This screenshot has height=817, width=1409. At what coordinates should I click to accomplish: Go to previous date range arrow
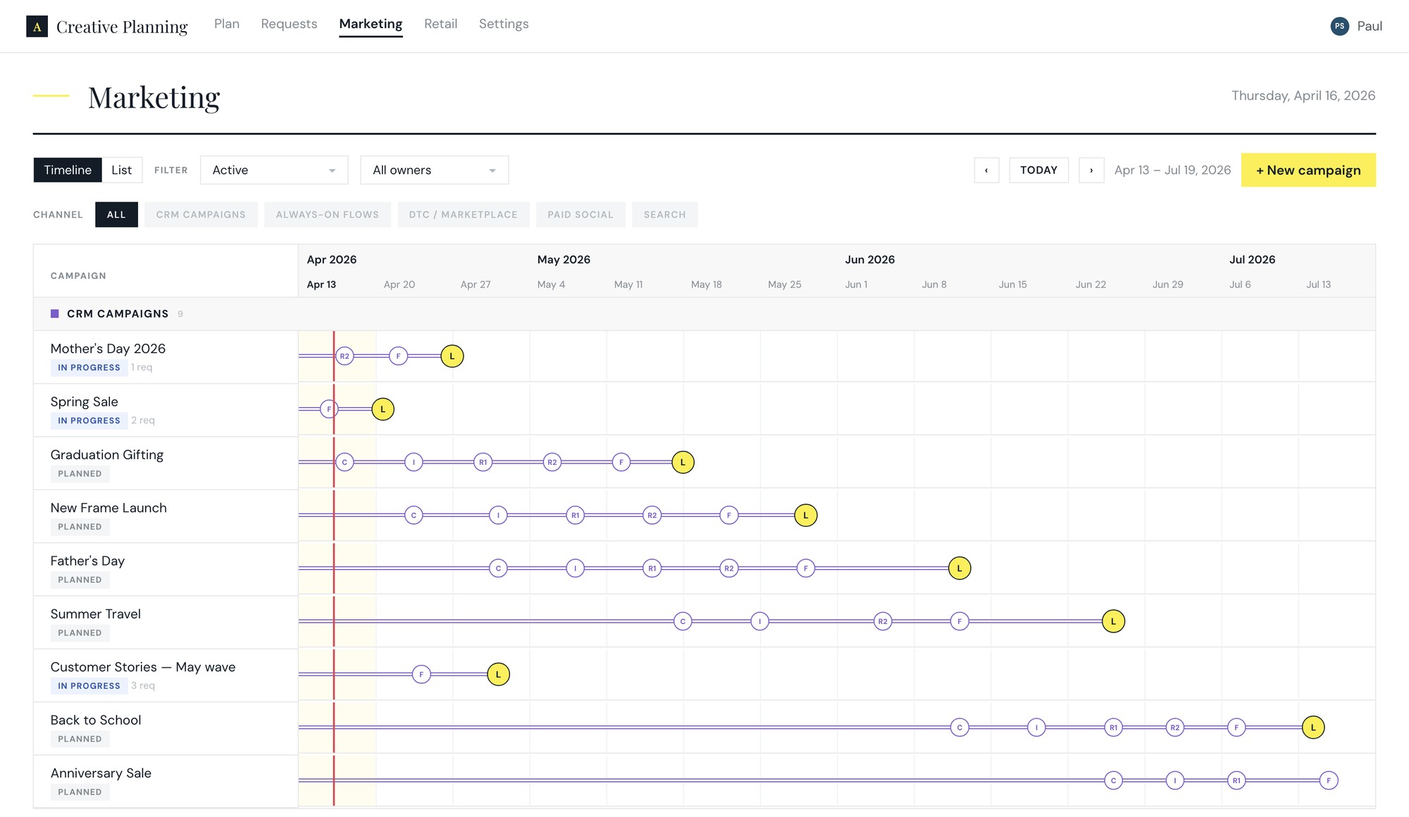pyautogui.click(x=986, y=170)
